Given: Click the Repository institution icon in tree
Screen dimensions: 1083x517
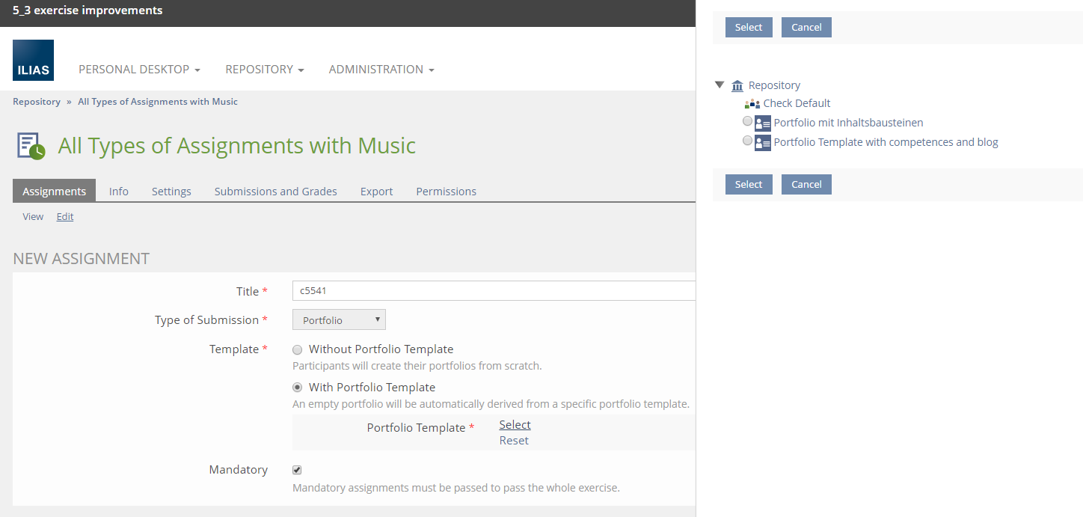Looking at the screenshot, I should coord(737,86).
